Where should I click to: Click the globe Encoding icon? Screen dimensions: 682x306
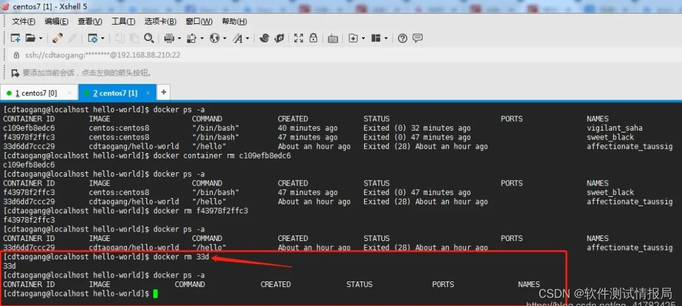coord(215,38)
